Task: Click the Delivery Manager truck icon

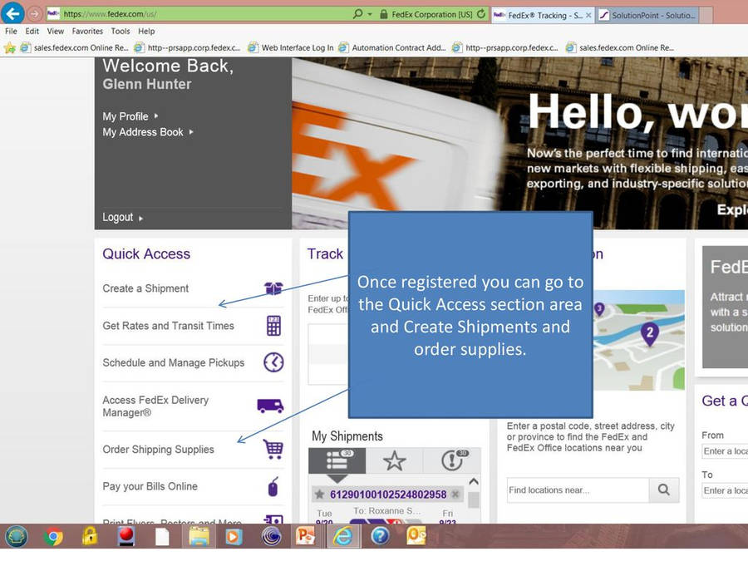Action: click(x=270, y=406)
